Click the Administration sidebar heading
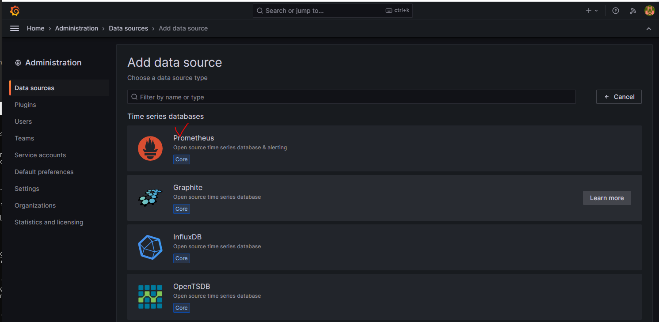 coord(53,63)
